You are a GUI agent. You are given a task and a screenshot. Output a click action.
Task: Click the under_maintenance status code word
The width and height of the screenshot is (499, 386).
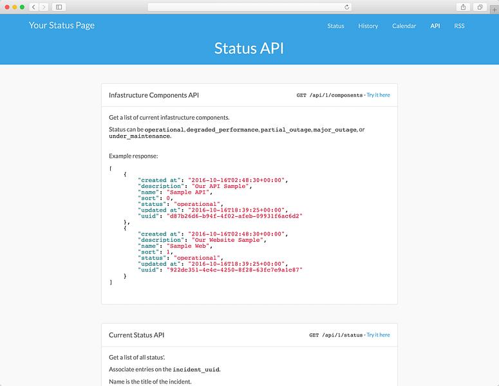[x=139, y=136]
